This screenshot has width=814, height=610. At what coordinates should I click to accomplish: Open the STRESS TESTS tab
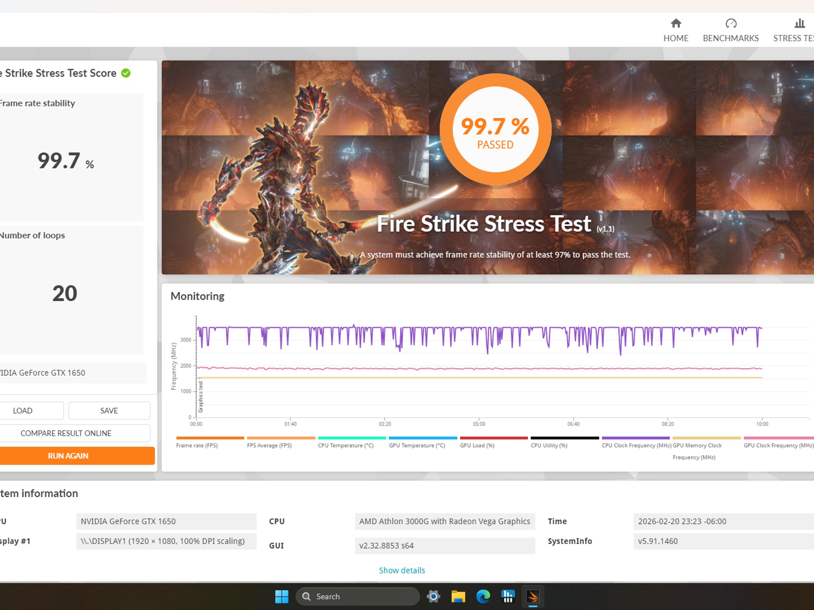click(x=793, y=30)
